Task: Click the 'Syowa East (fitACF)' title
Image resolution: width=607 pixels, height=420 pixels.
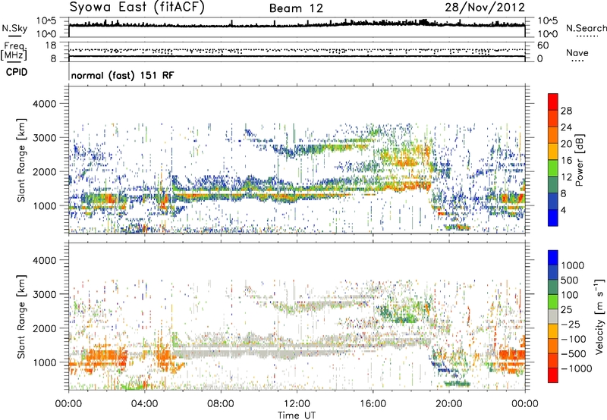Action: coord(137,7)
